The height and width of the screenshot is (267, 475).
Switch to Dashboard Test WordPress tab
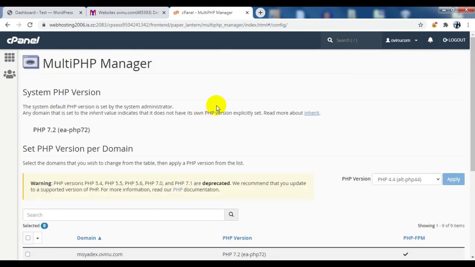tap(44, 13)
